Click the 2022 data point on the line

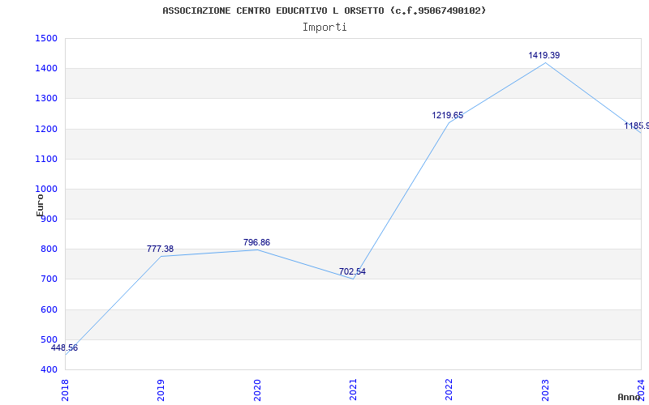pos(449,123)
